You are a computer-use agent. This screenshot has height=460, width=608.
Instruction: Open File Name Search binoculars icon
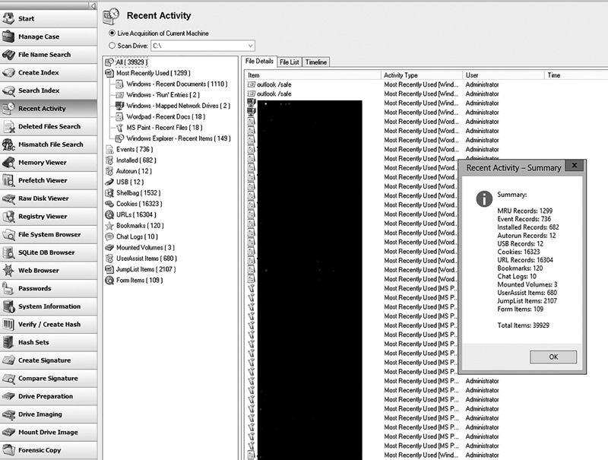[8, 54]
